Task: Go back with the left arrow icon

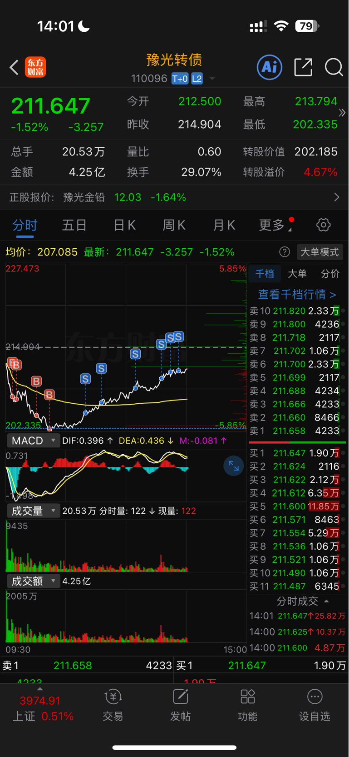Action: click(14, 67)
